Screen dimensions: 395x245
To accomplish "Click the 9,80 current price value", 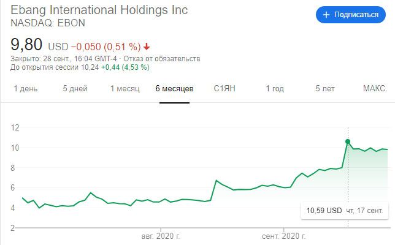I will [28, 45].
